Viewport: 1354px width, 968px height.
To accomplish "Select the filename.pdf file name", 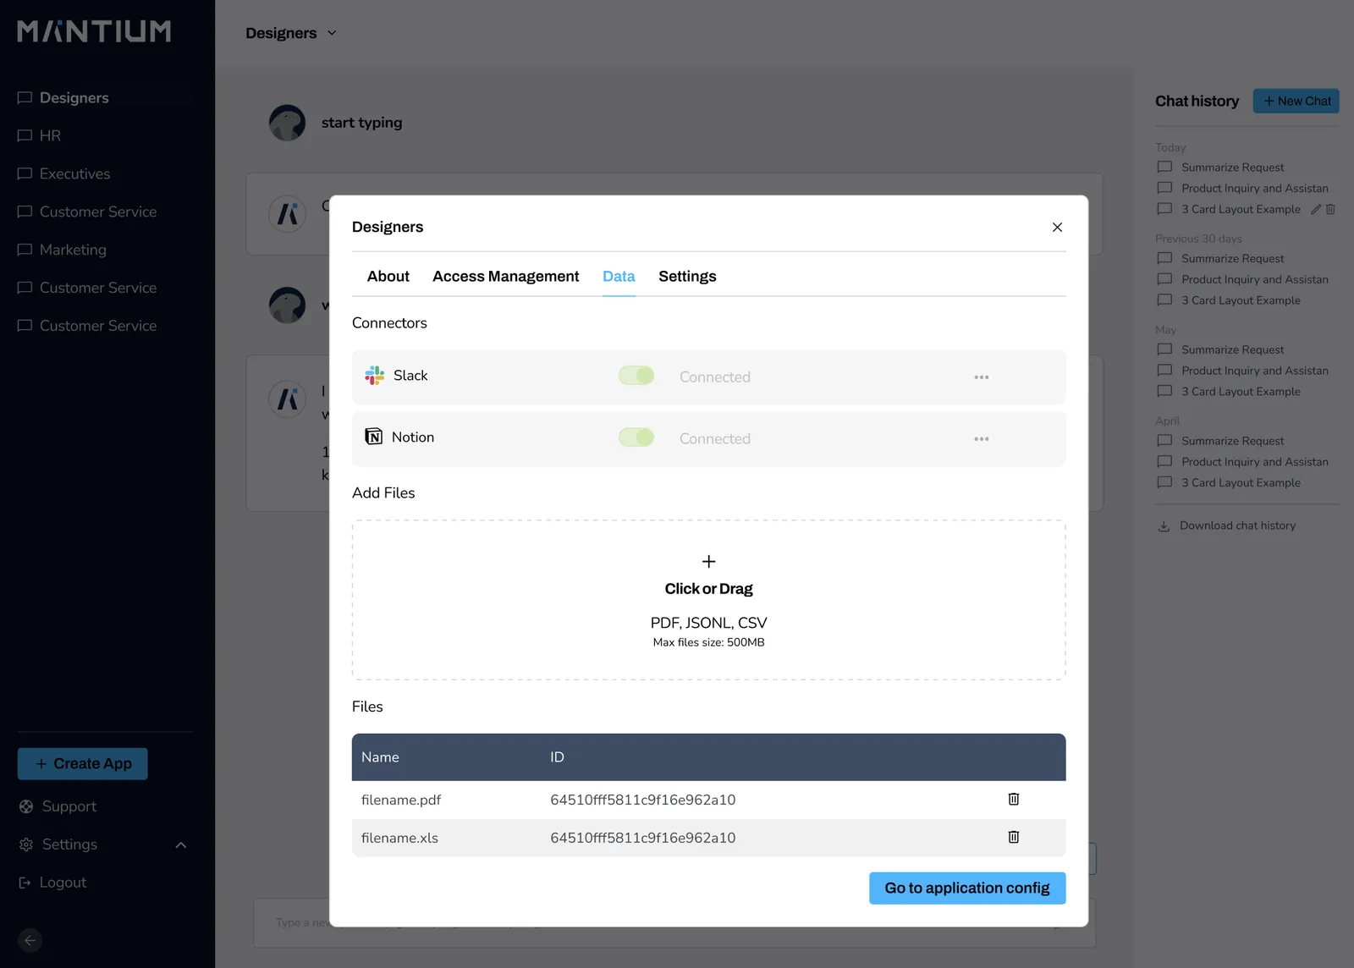I will 401,800.
